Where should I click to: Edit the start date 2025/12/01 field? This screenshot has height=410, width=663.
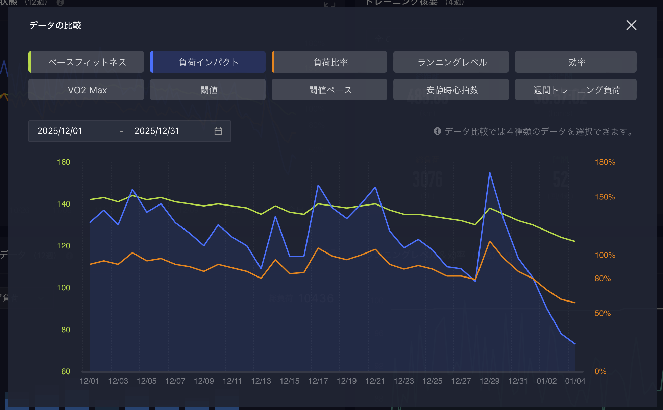[x=60, y=131]
